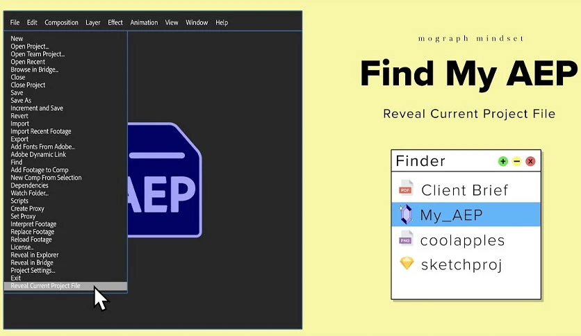This screenshot has width=581, height=336.
Task: Click the green plus Finder button
Action: (503, 161)
